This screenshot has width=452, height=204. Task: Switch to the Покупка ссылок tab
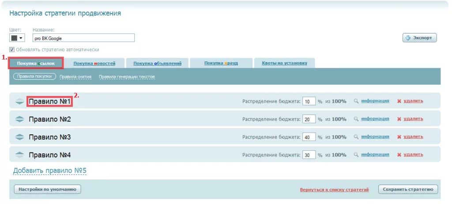36,63
